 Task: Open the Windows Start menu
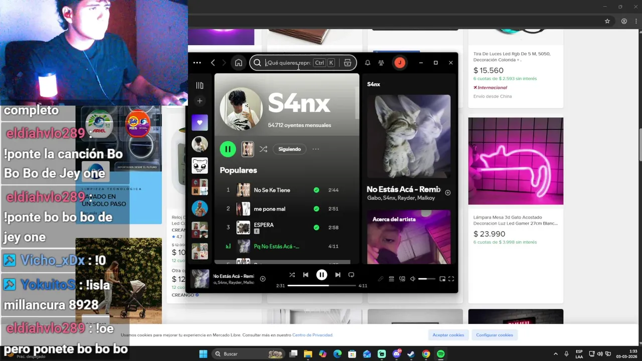coord(203,354)
